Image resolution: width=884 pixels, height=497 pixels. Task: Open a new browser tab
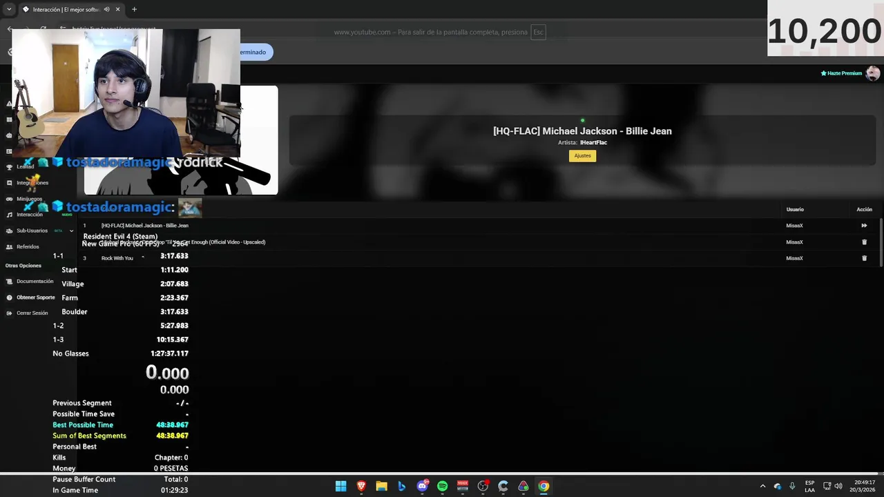(134, 10)
